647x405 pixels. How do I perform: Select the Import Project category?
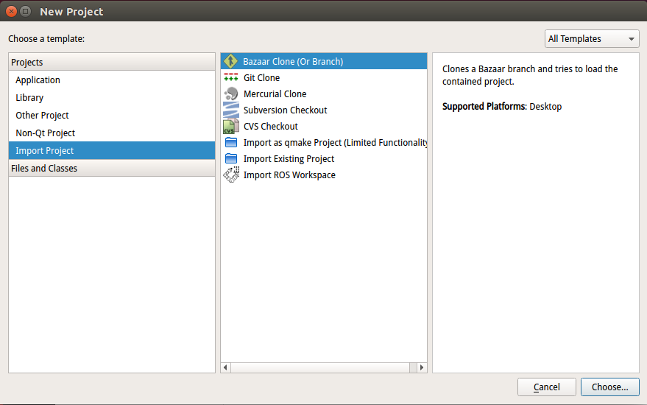tap(112, 151)
